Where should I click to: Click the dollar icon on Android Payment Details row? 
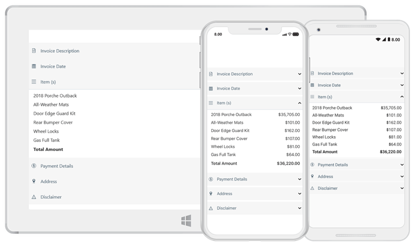(x=312, y=165)
